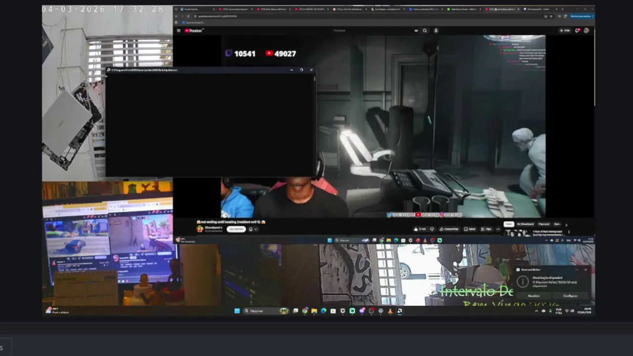Click Compartilhar share button
The width and height of the screenshot is (633, 356).
[449, 229]
